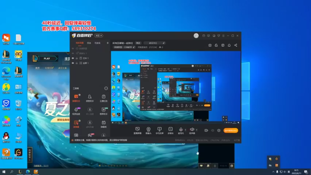The image size is (311, 175).
Task: Open 视频连麦 microphone tool
Action: (76, 111)
